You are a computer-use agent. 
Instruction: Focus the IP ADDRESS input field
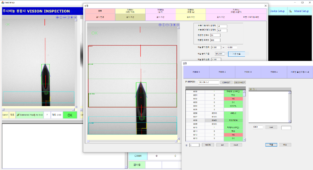(x=209, y=82)
